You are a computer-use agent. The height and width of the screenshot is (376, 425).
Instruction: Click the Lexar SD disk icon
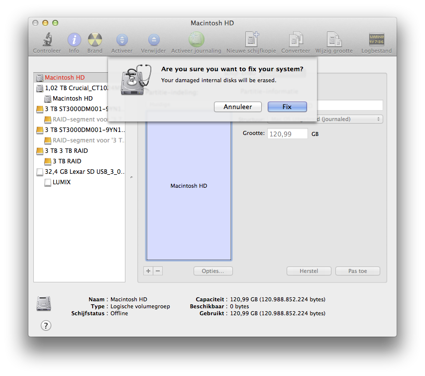coord(40,172)
